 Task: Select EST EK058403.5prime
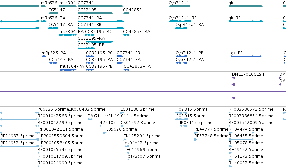[x=70, y=113]
